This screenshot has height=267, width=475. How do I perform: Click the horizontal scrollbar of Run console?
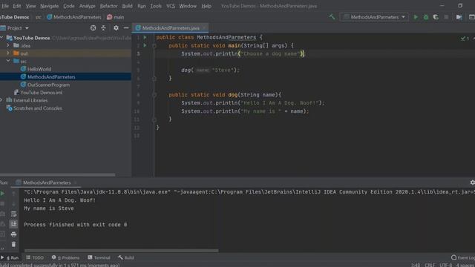[x=121, y=251]
